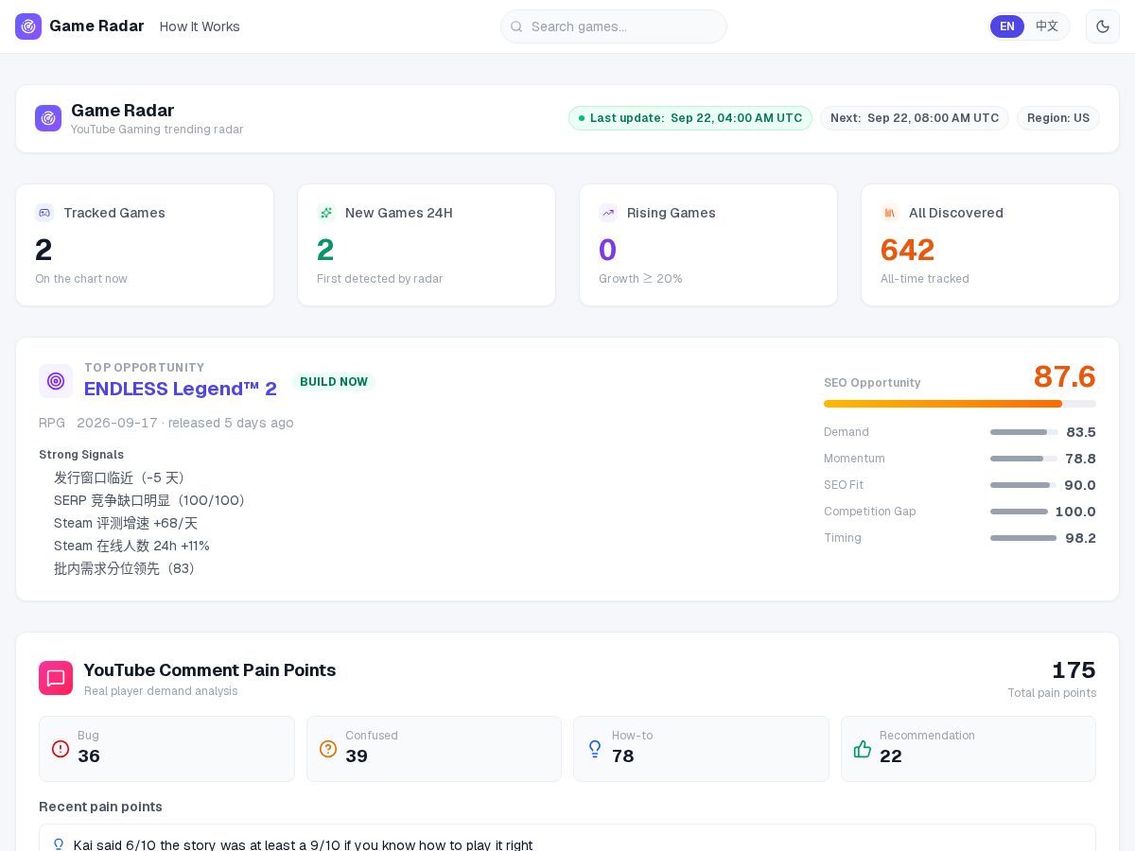Focus the Search games input field
This screenshot has width=1135, height=851.
coord(614,26)
